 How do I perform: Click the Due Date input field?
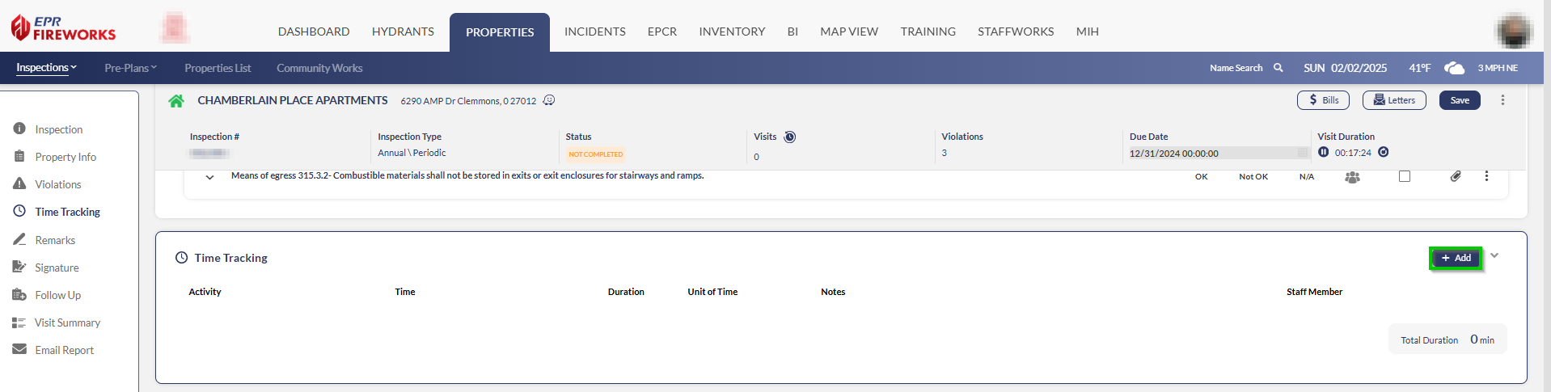(1212, 153)
